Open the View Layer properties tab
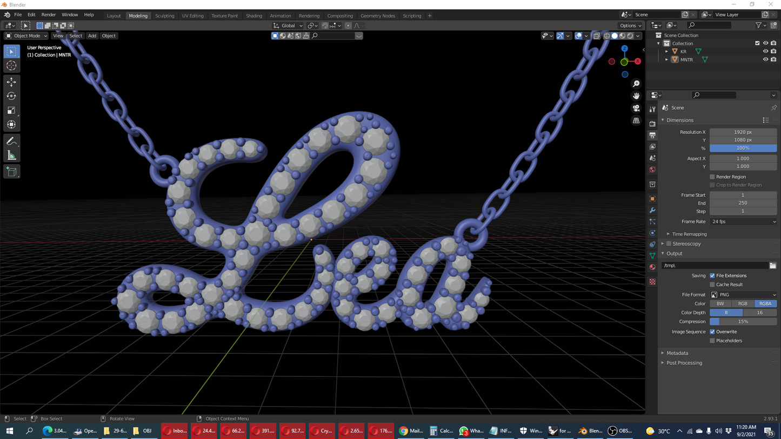This screenshot has height=439, width=781. pos(652,146)
